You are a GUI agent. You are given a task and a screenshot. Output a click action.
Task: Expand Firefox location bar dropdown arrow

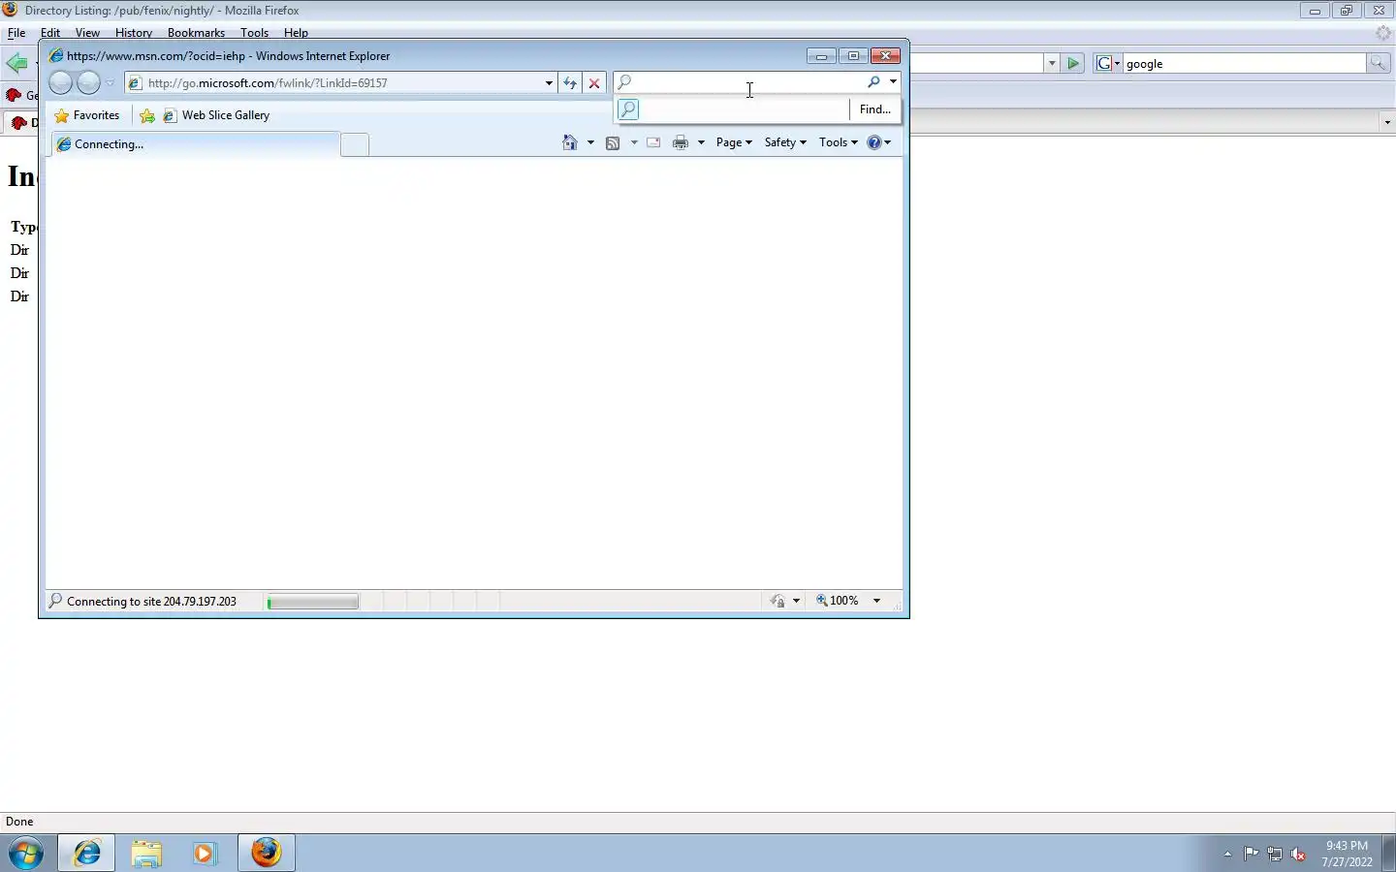[x=1052, y=63]
